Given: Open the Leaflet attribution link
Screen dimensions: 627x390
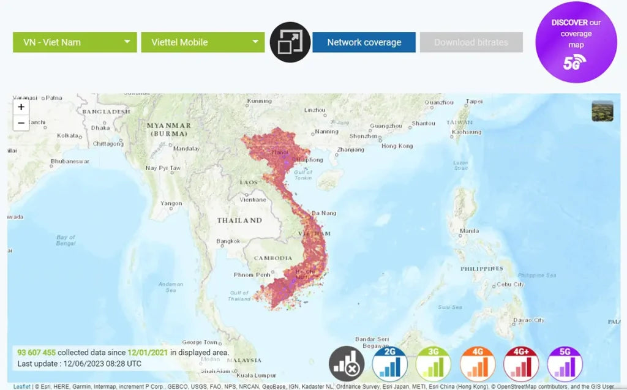Looking at the screenshot, I should [21, 386].
